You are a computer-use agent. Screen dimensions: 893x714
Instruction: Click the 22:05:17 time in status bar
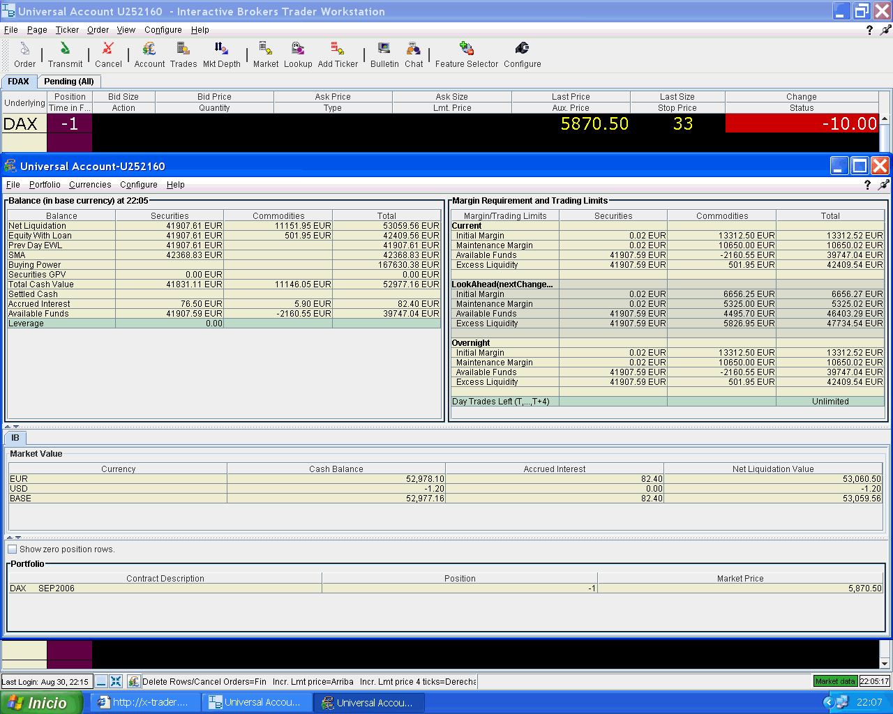pyautogui.click(x=874, y=681)
